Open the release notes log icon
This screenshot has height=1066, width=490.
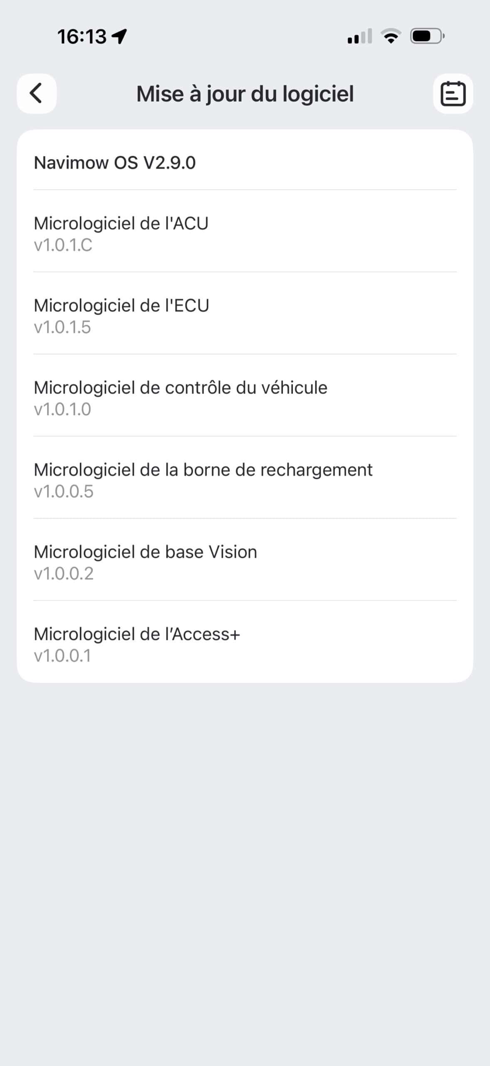(453, 94)
